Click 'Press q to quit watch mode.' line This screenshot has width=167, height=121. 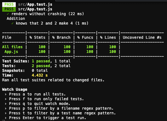click(40, 104)
